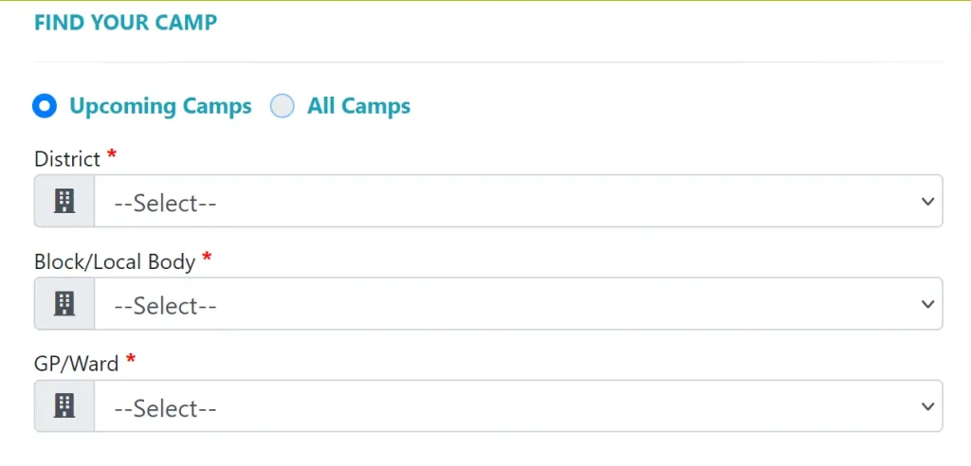Click the FIND YOUR CAMP heading

[x=126, y=23]
